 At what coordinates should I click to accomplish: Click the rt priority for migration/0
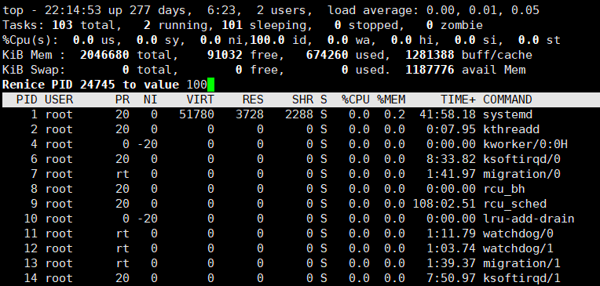pos(123,174)
